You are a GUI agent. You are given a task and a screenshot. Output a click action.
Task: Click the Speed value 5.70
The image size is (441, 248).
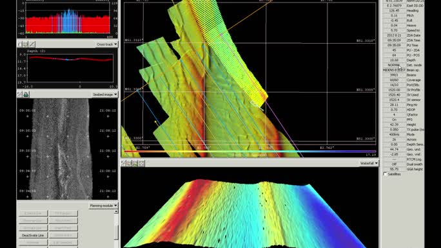(x=394, y=31)
